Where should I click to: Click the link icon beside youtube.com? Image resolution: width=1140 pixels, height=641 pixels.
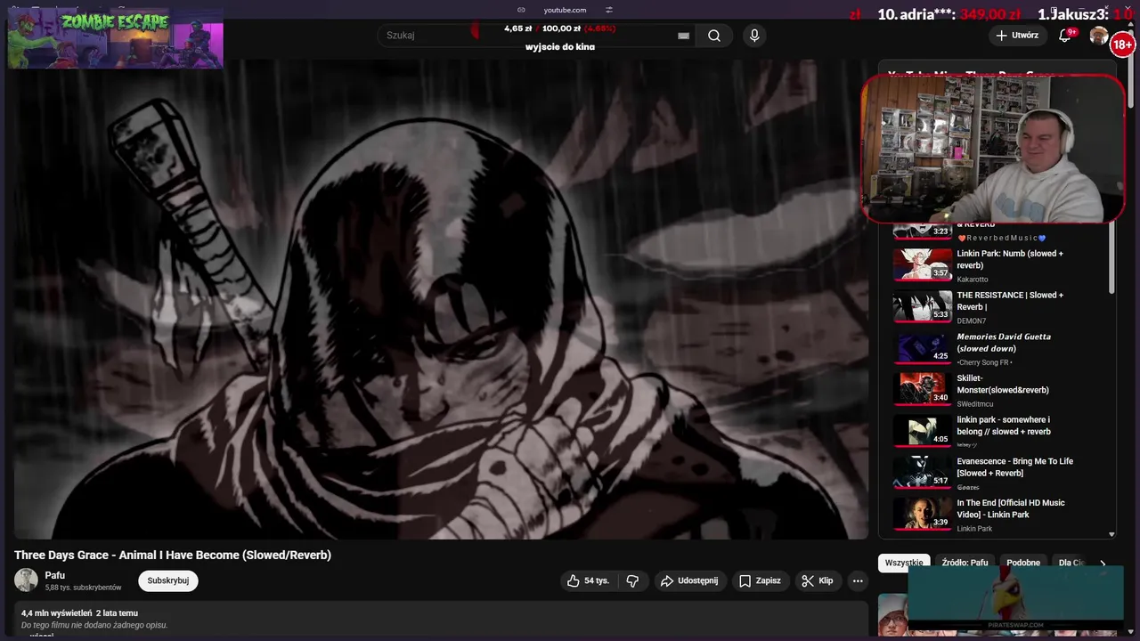tap(521, 10)
